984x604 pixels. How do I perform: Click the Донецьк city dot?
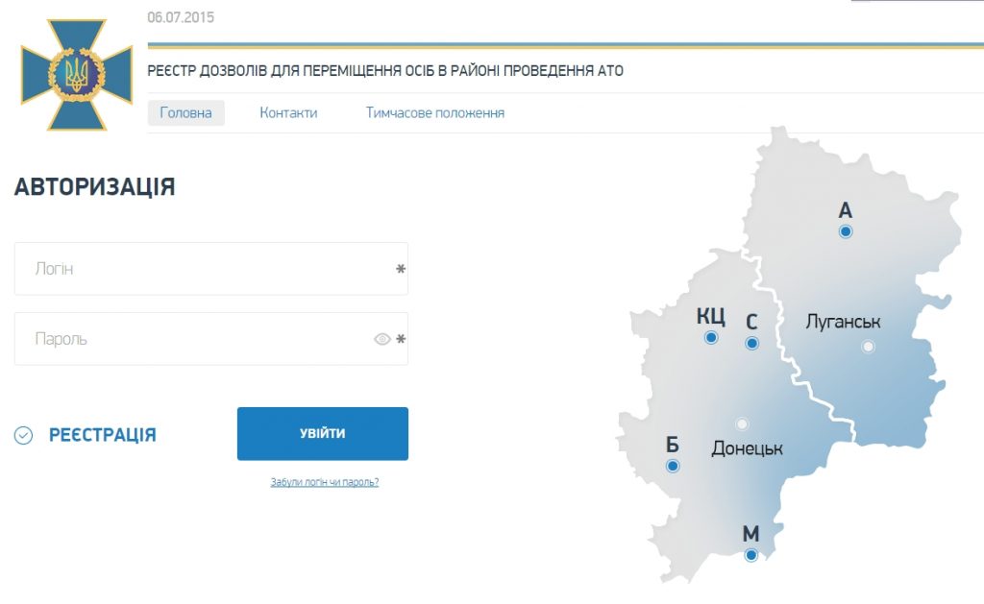click(742, 423)
